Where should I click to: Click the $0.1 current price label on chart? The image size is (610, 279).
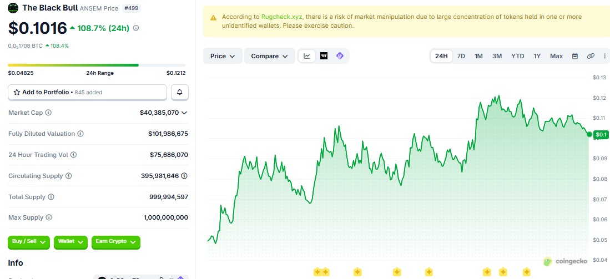(601, 134)
